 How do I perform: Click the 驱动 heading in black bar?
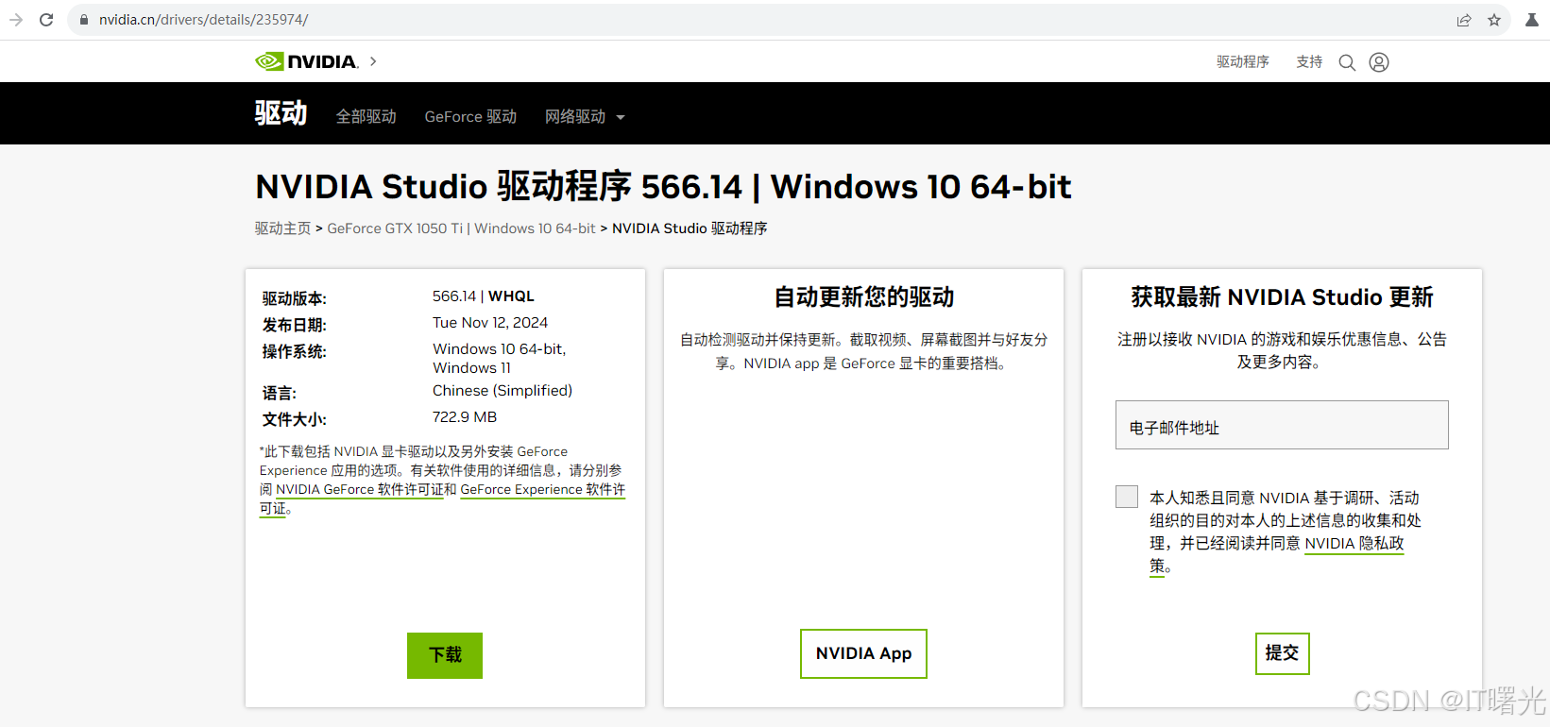coord(281,113)
